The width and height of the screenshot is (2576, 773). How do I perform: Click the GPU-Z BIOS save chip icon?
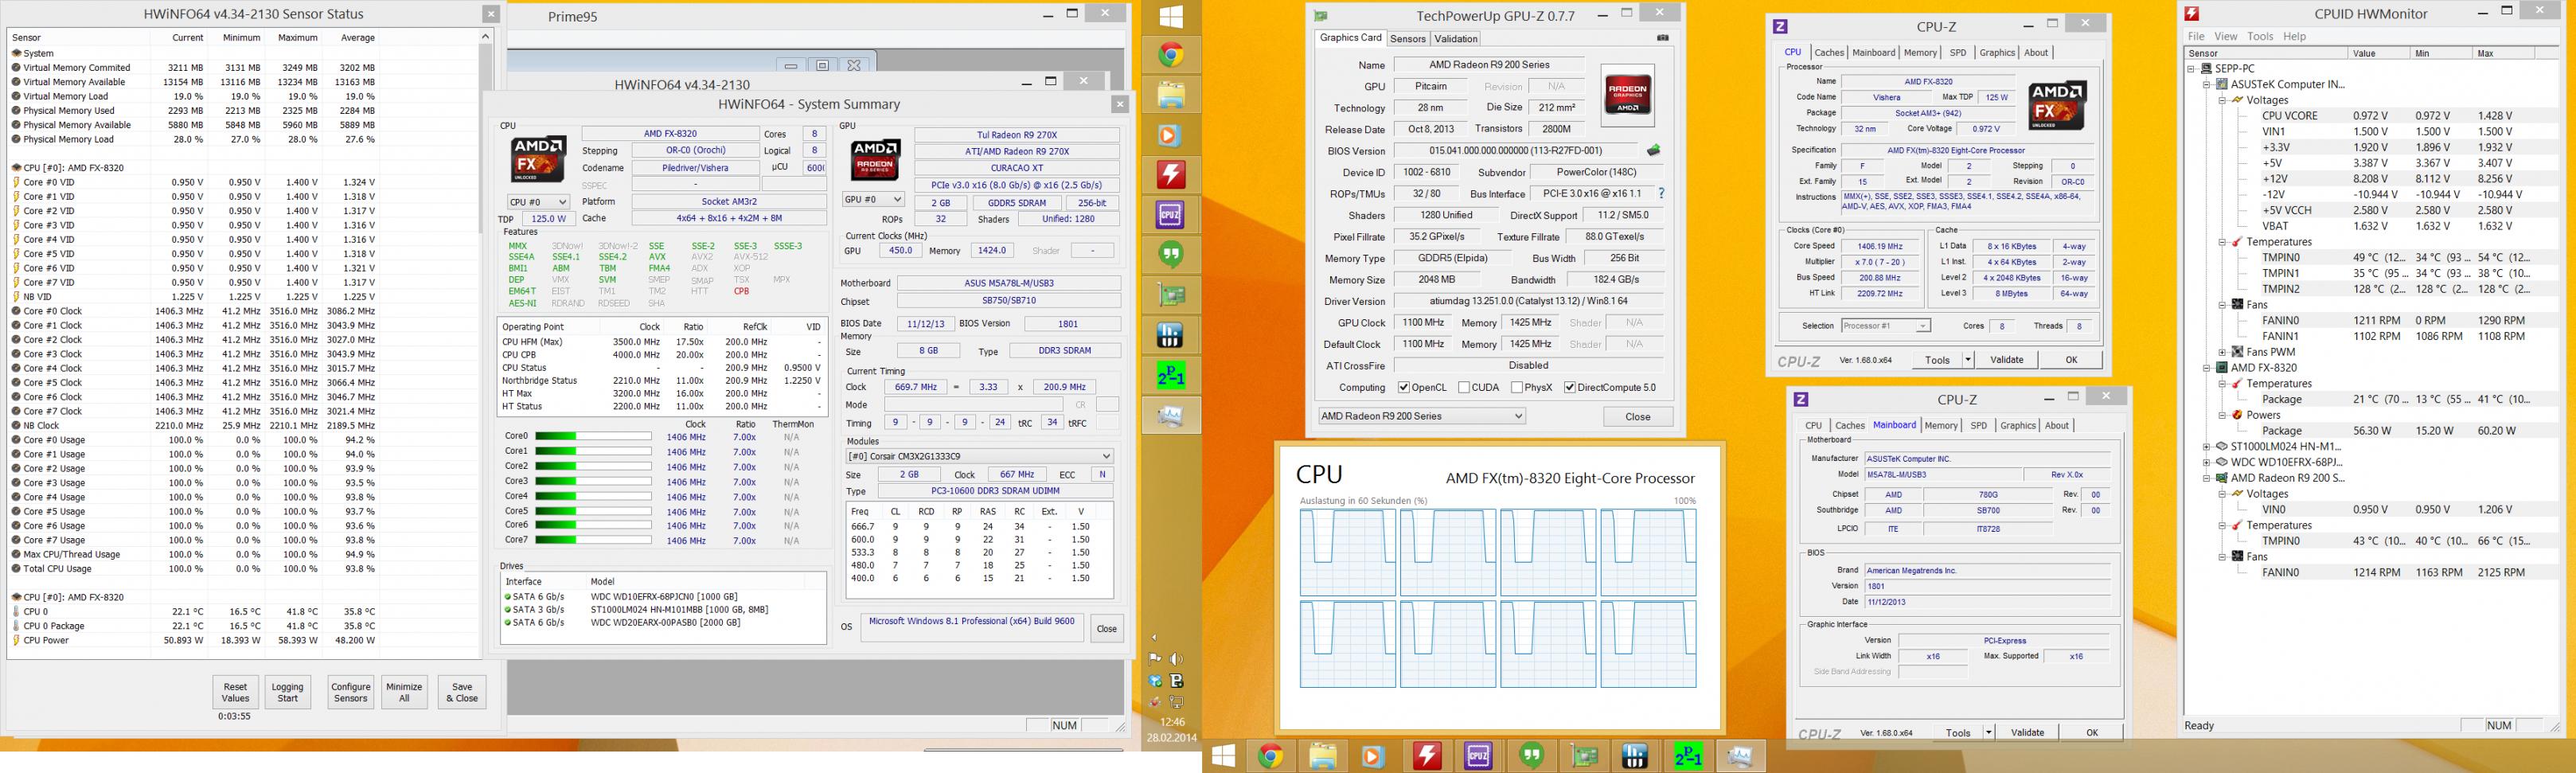(1654, 150)
